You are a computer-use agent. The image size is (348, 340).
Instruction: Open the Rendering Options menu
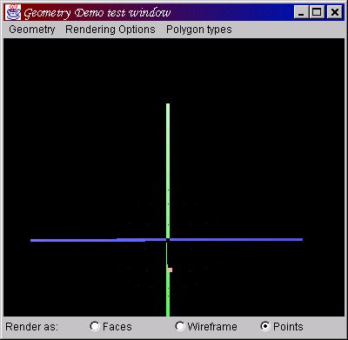[x=110, y=30]
